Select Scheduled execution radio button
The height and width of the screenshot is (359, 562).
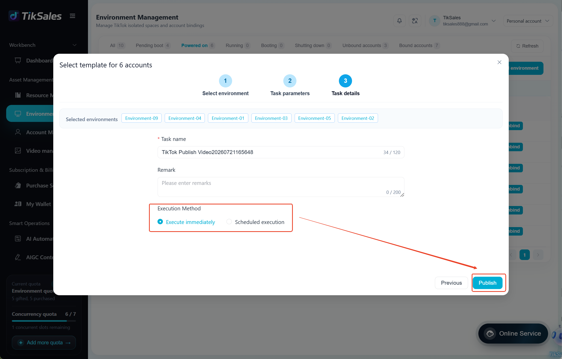pos(229,222)
